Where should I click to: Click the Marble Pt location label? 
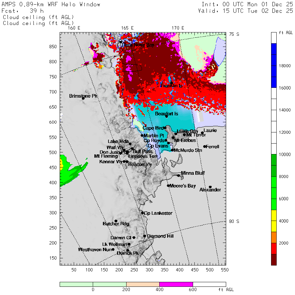pos(154,136)
